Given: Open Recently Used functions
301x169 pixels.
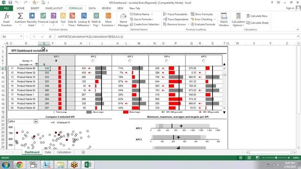Looking at the screenshot, I should pyautogui.click(x=32, y=20).
